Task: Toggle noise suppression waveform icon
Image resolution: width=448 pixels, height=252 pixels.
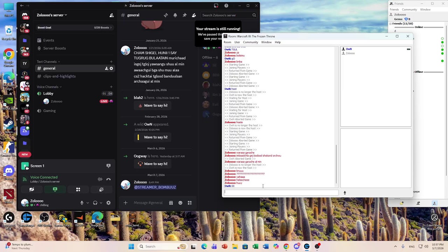Action: coord(100,179)
